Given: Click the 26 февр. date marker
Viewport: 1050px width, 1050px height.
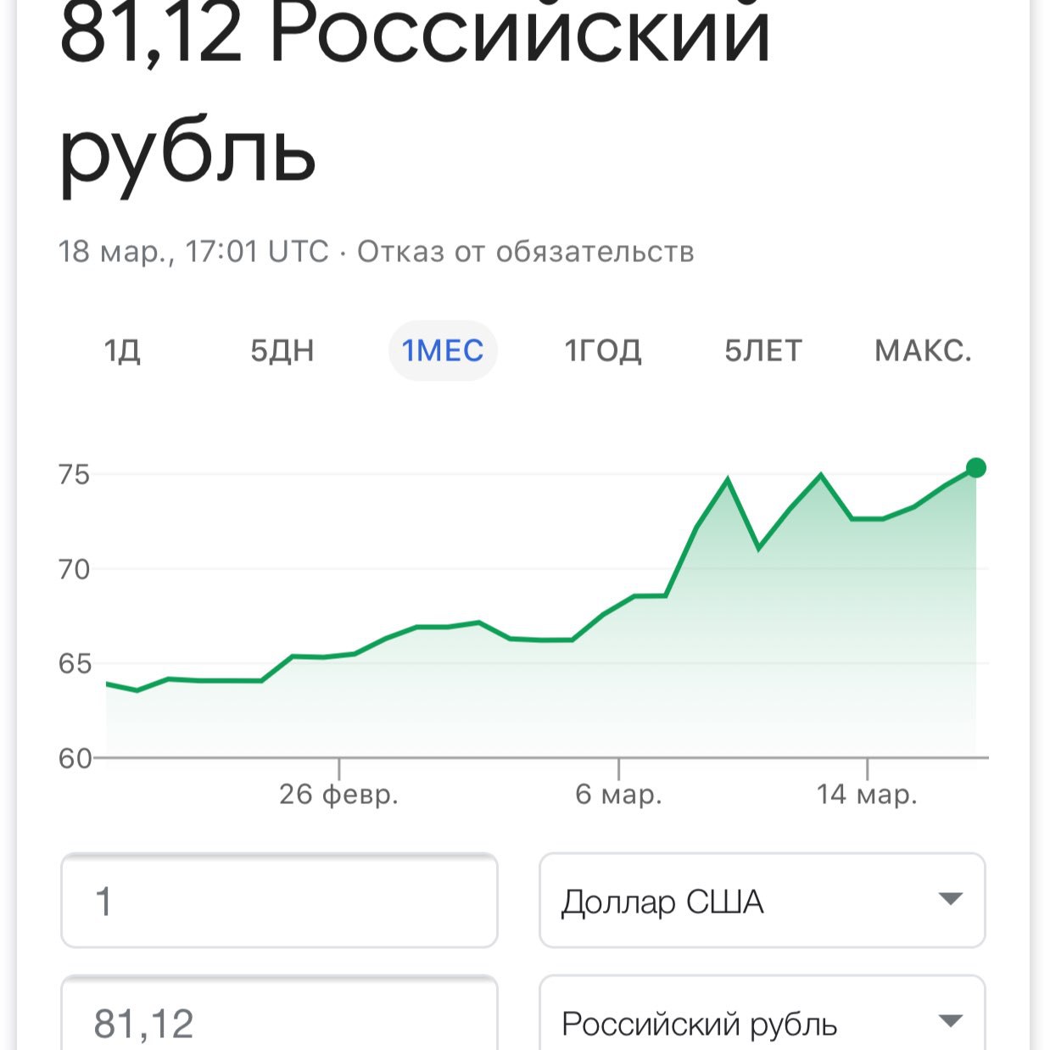Looking at the screenshot, I should (x=338, y=795).
